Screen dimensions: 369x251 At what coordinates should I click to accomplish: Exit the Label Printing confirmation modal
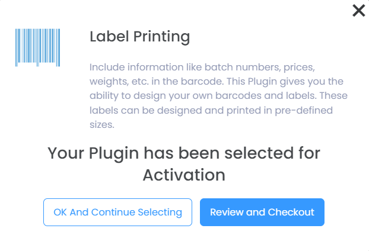coord(358,11)
